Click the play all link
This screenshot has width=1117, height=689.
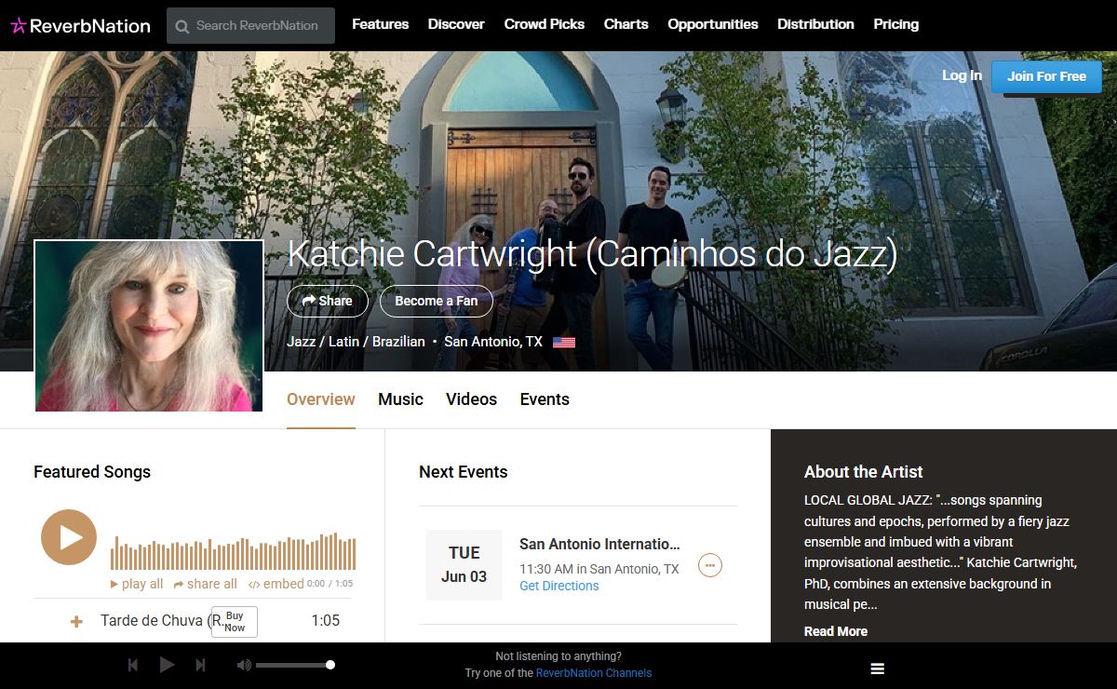137,584
